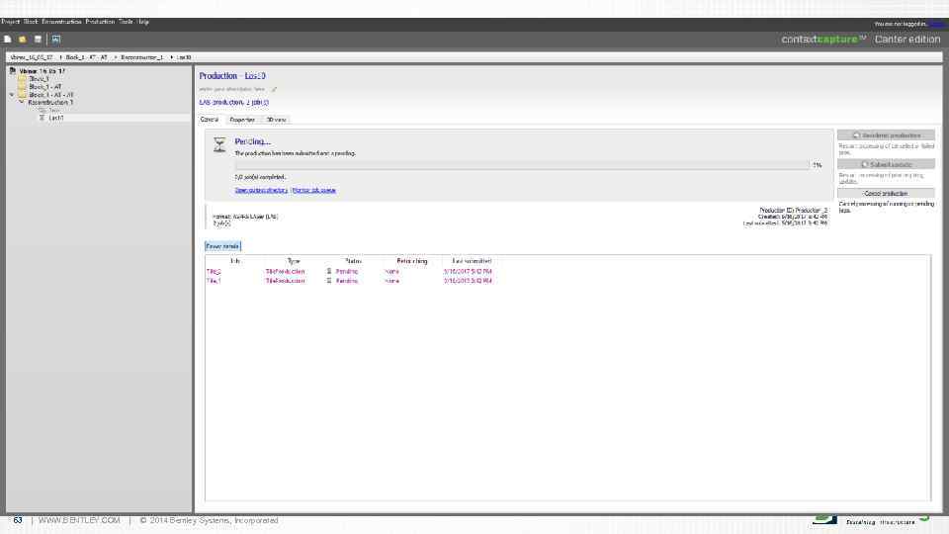This screenshot has height=534, width=949.
Task: Click the pencil icon to edit description
Action: tap(274, 89)
